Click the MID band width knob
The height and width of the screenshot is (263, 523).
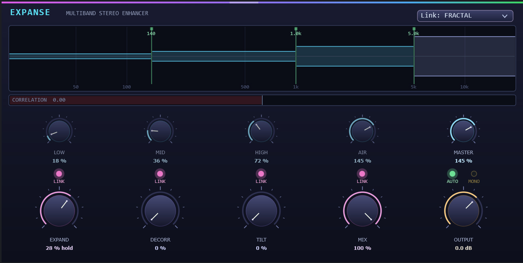160,131
